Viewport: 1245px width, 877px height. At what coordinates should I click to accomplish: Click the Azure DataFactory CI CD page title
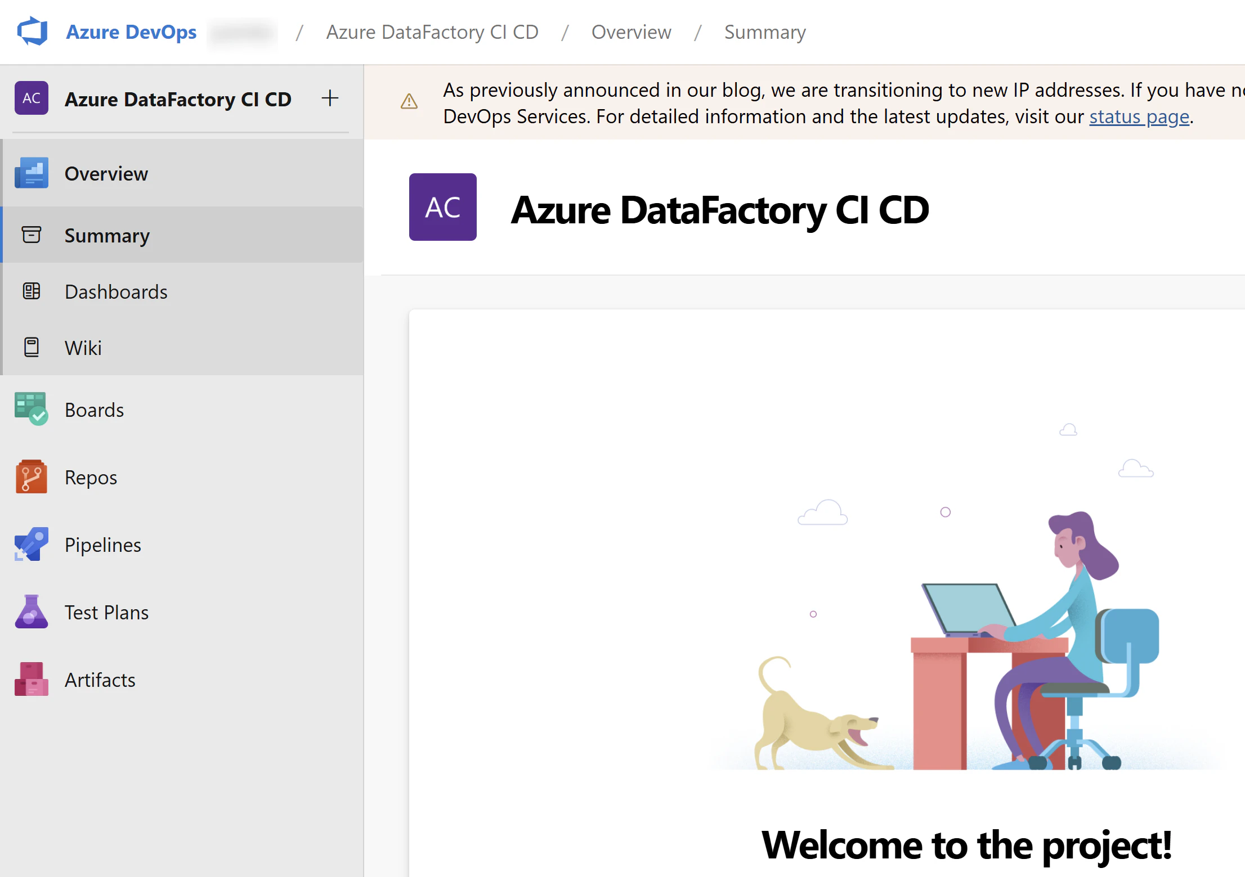coord(720,209)
